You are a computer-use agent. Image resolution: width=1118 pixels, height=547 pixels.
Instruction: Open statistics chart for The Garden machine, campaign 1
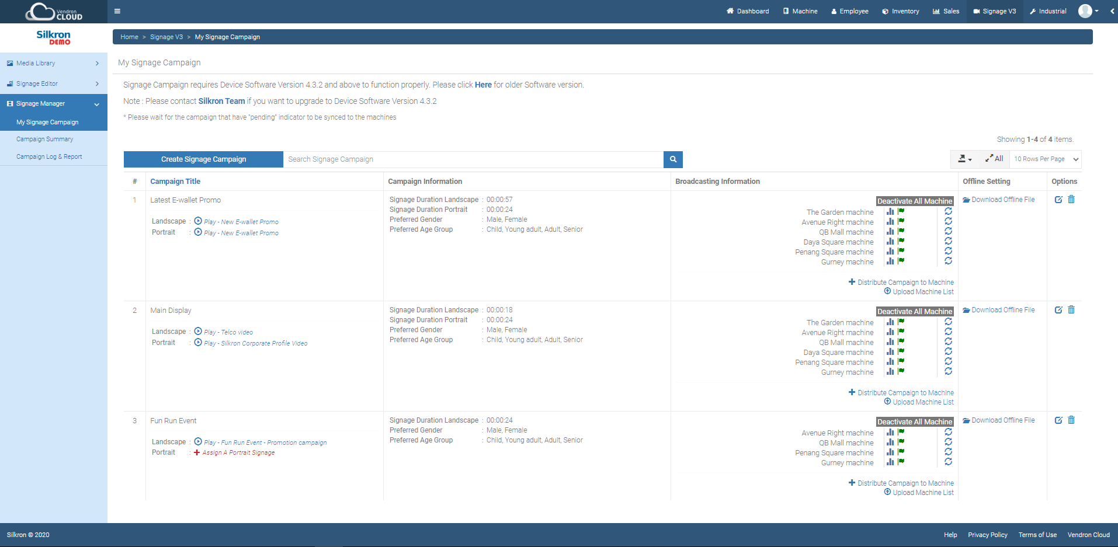(x=890, y=212)
